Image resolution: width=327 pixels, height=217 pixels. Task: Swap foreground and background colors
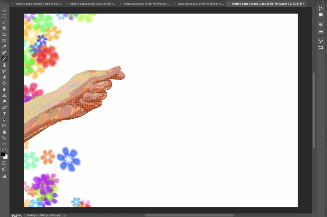[7, 150]
